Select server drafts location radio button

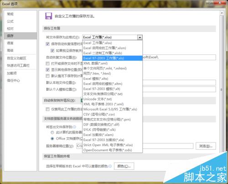coord(52,132)
